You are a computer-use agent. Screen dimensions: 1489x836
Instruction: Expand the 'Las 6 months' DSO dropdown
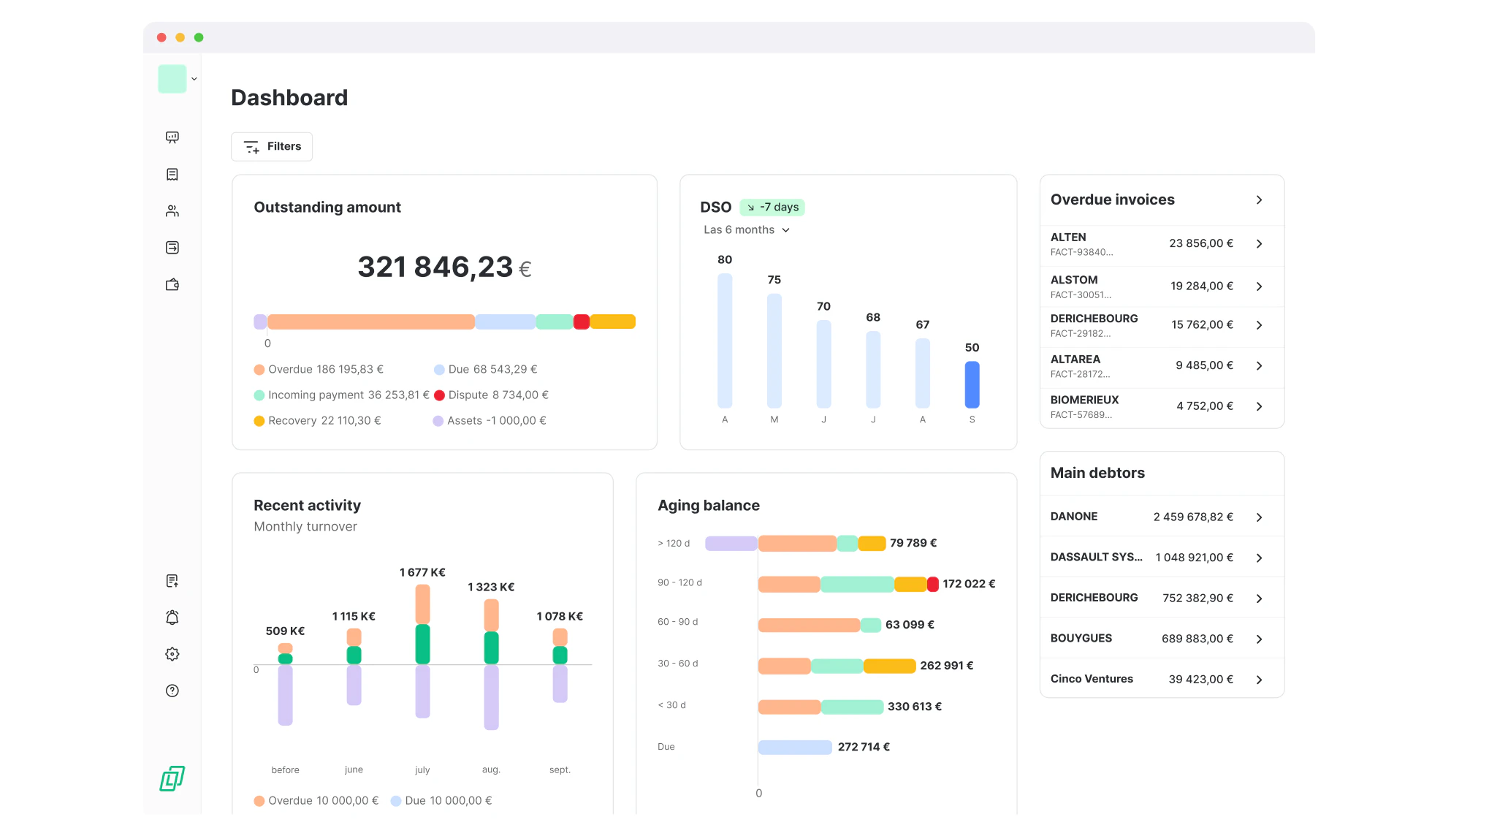[x=747, y=229]
